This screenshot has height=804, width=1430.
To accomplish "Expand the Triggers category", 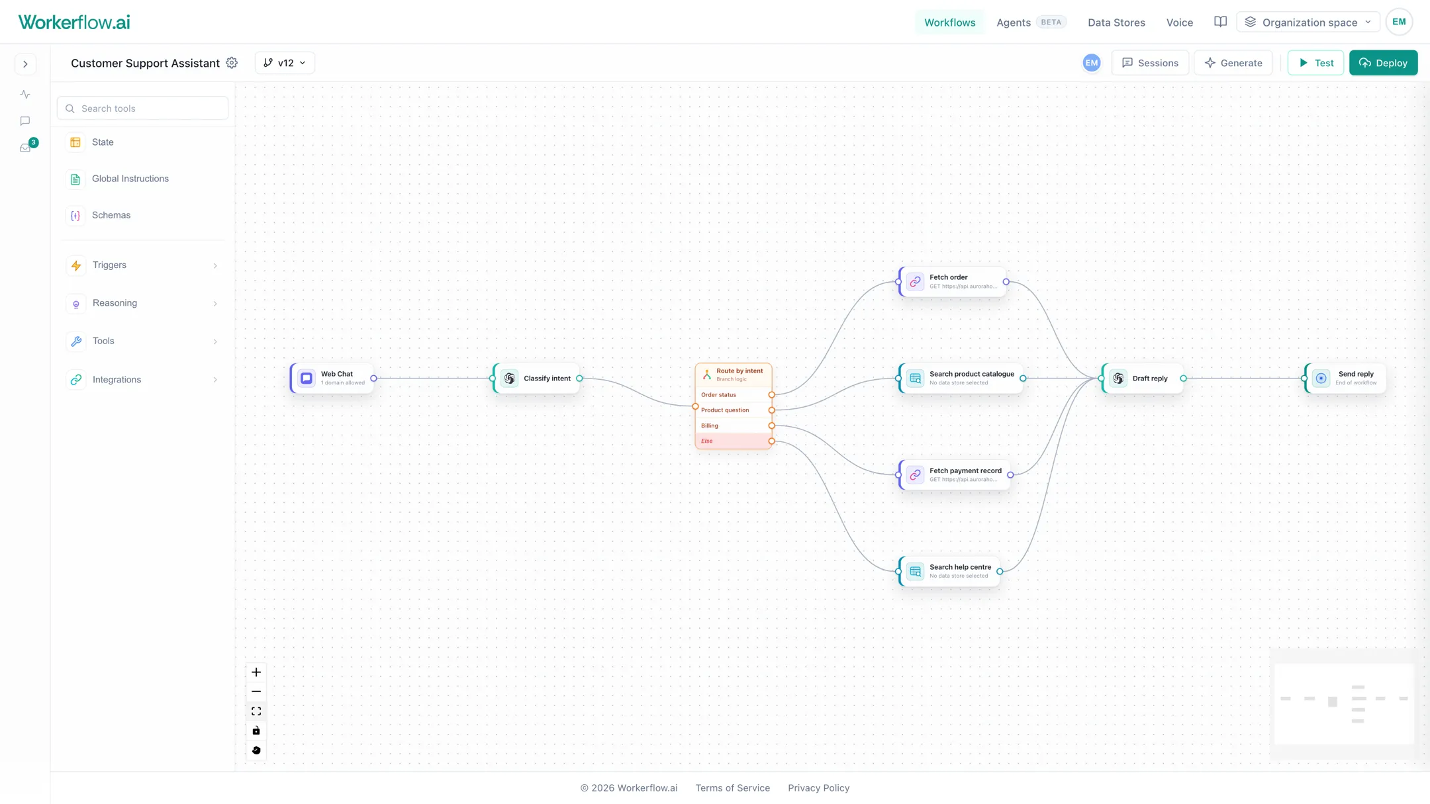I will click(x=144, y=265).
